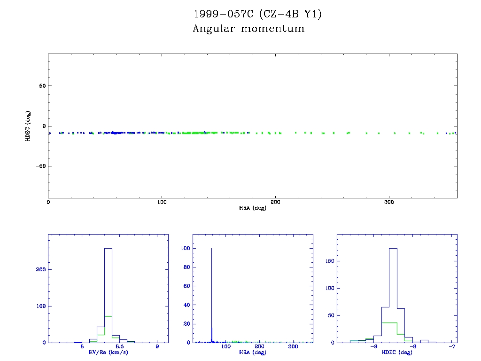Click the "9" tick on HV/Re histogram x-axis
481x361 pixels.
pos(157,347)
